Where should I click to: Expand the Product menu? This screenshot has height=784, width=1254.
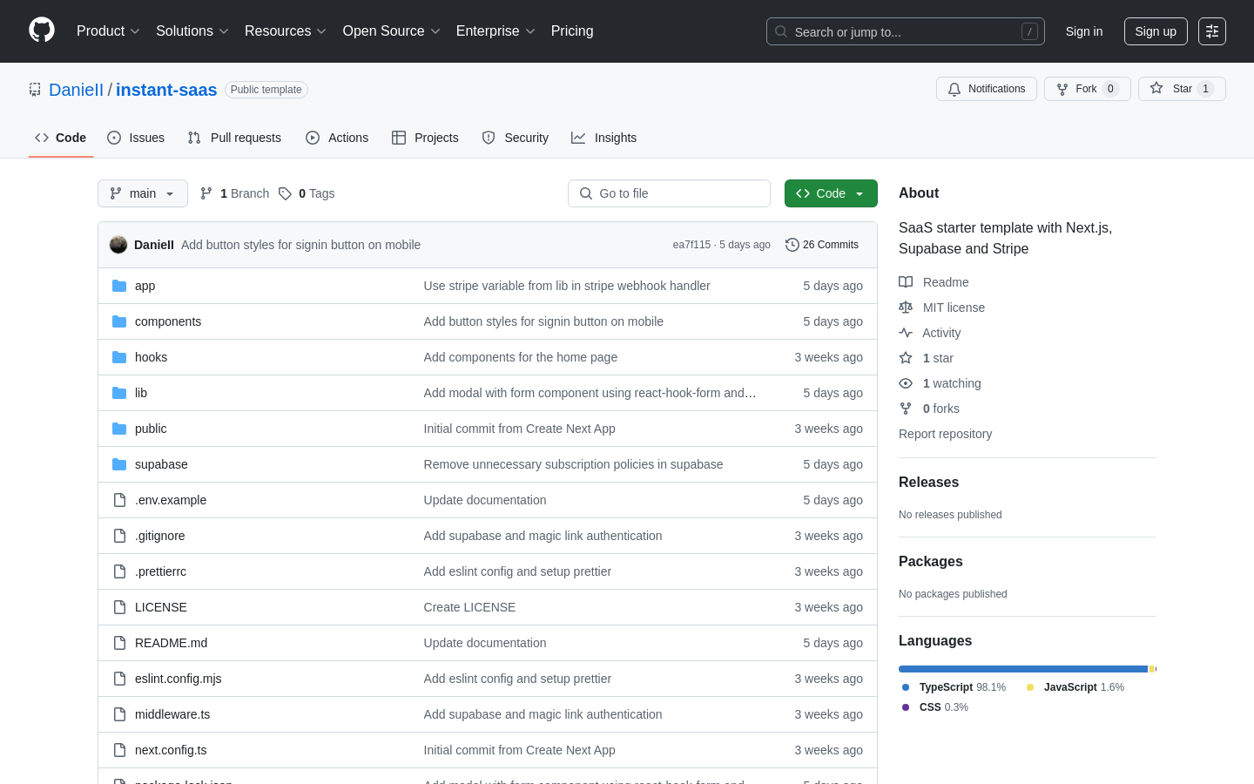[x=108, y=31]
